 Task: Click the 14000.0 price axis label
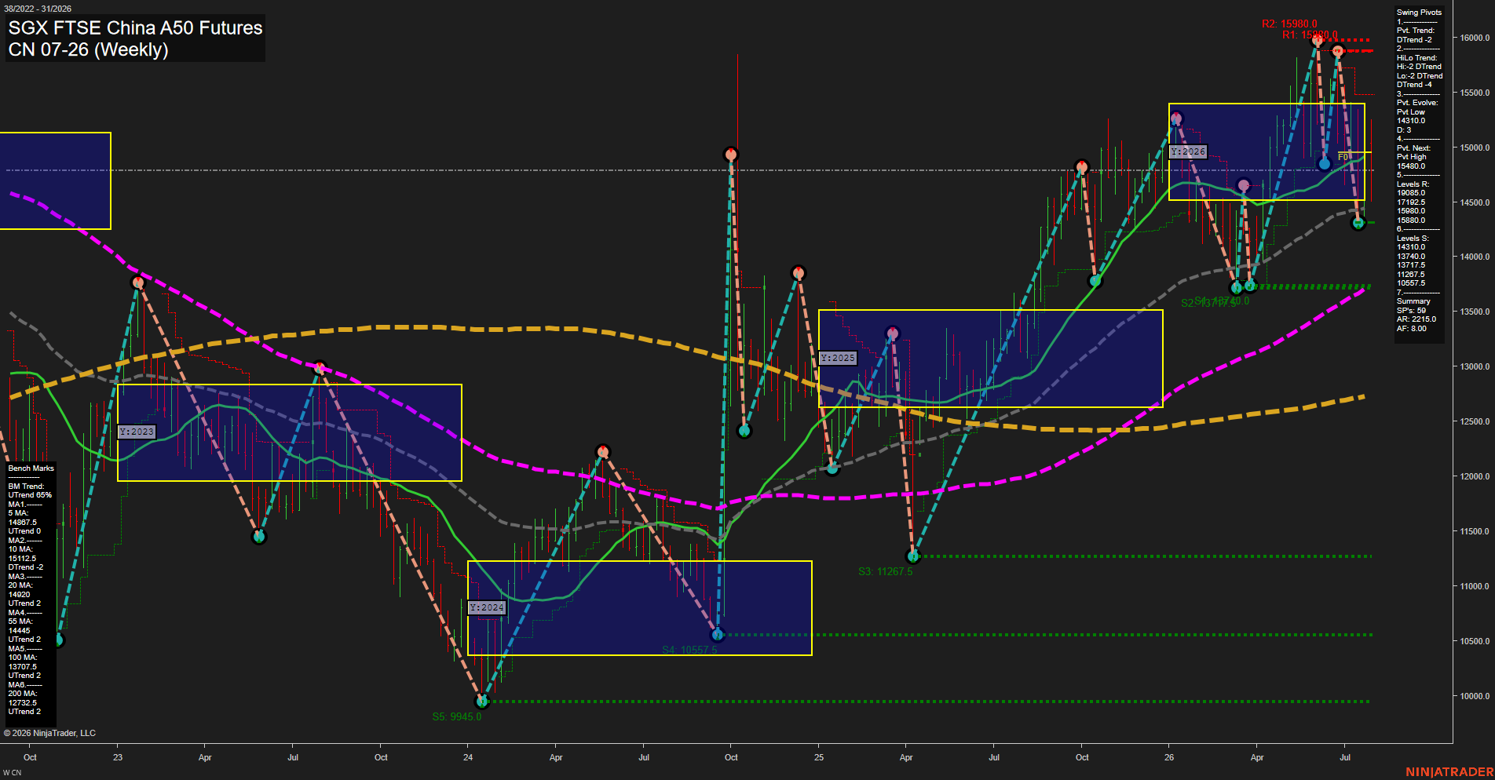[1475, 257]
